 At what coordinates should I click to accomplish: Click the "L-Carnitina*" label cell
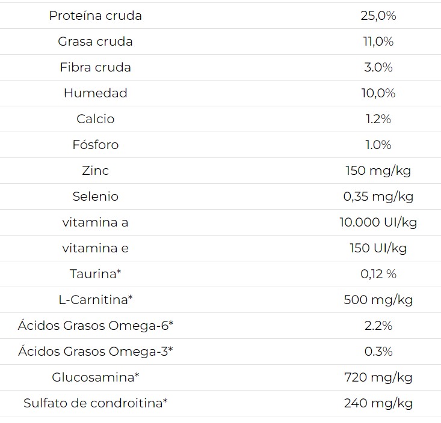95,300
